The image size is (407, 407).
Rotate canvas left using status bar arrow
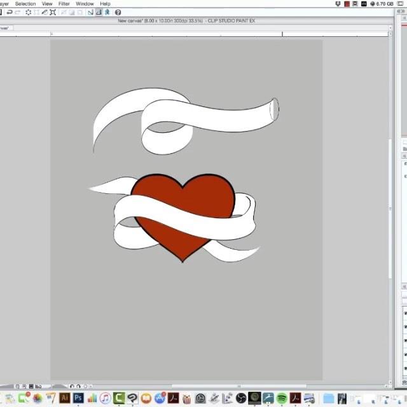(x=72, y=386)
